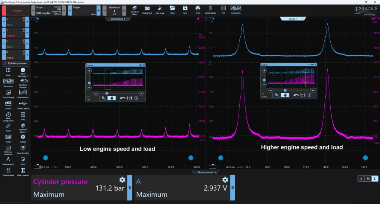Go to the next waveform with plus
380x204 pixels.
tap(124, 11)
